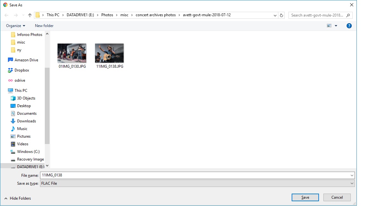Go up one folder level
This screenshot has height=206, width=366.
(29, 15)
